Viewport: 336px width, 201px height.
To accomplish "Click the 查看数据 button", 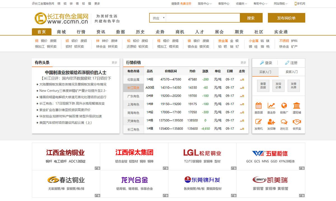I will point(263,86).
